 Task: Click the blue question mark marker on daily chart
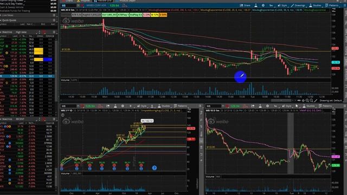pos(155,168)
